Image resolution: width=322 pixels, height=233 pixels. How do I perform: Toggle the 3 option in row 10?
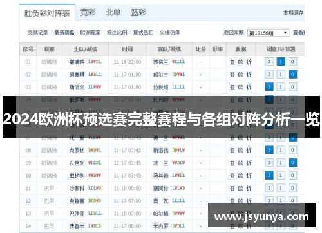[x=269, y=176]
